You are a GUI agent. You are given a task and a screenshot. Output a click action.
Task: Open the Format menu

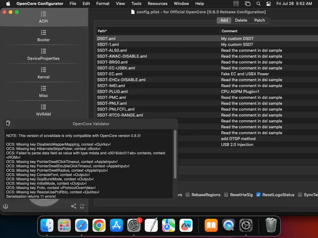(x=103, y=4)
